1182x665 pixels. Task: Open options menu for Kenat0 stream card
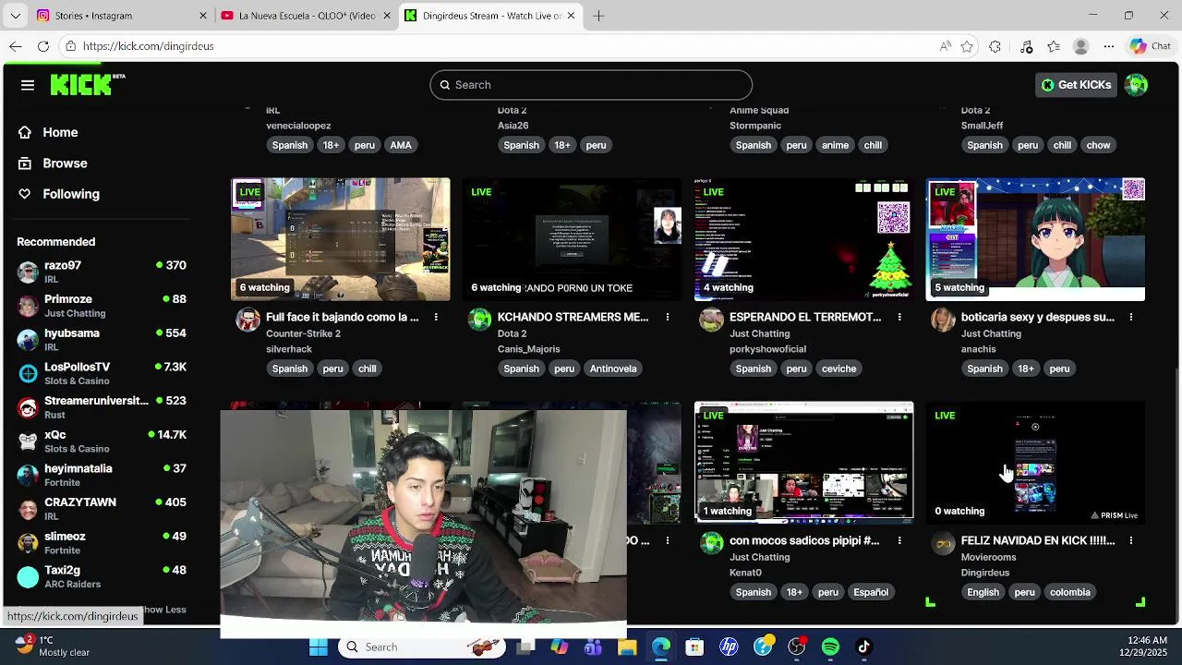coord(899,540)
